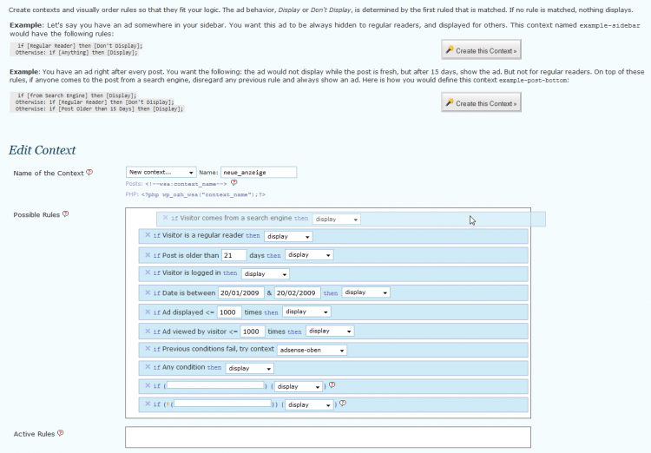Open display dropdown for regular reader rule
Viewport: 651px width, 453px height.
[x=288, y=236]
